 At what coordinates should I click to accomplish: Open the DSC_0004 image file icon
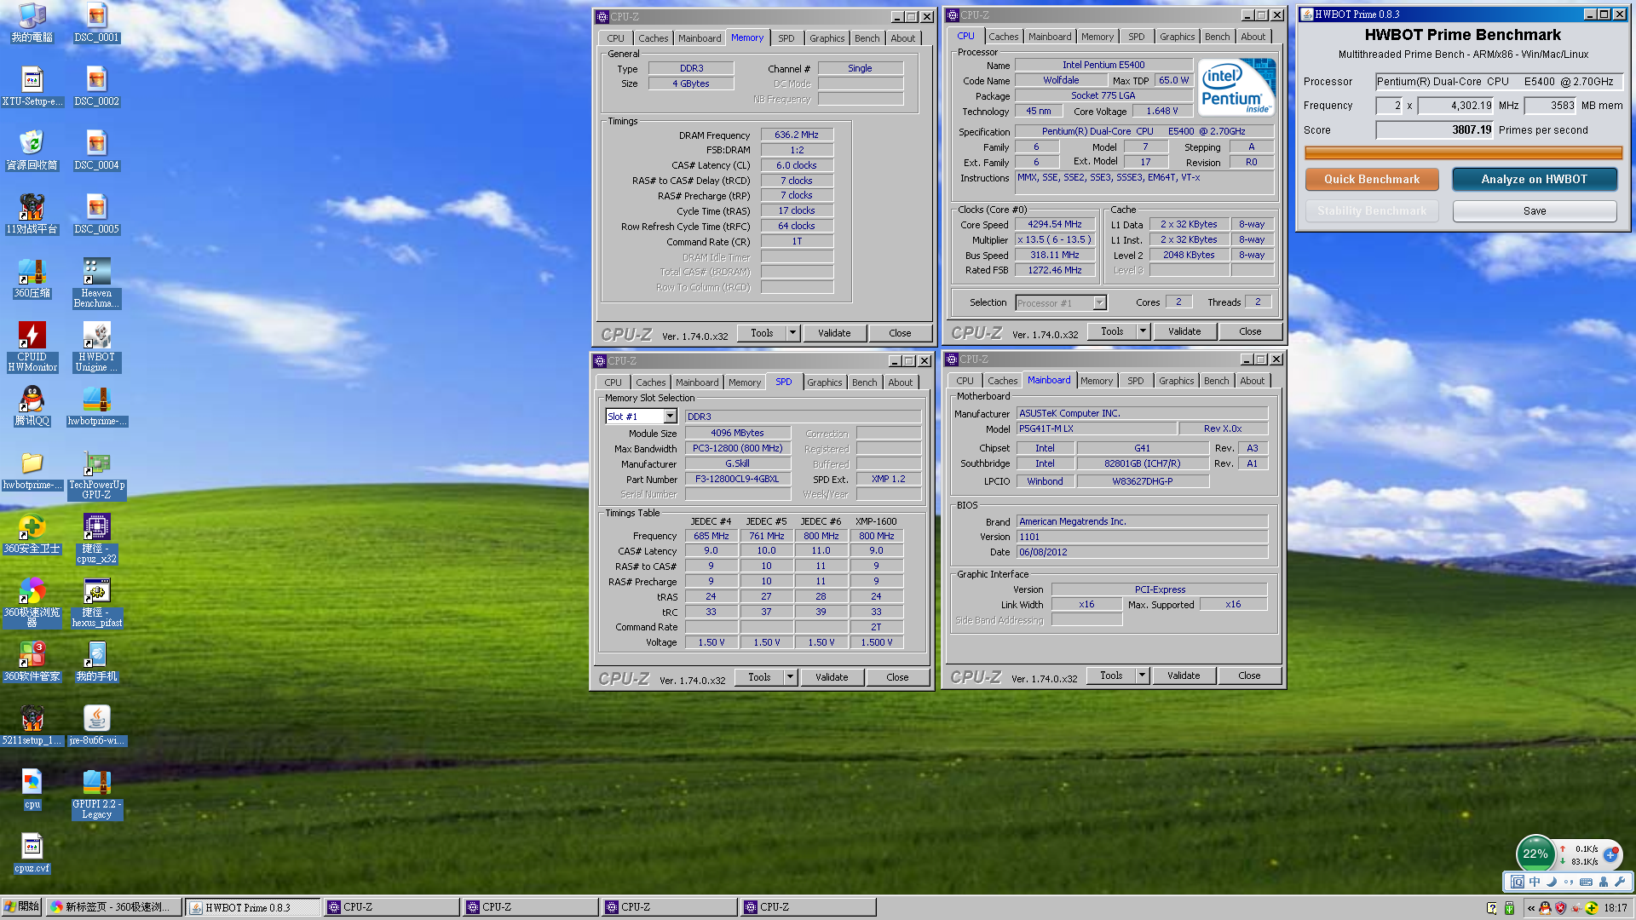(96, 150)
